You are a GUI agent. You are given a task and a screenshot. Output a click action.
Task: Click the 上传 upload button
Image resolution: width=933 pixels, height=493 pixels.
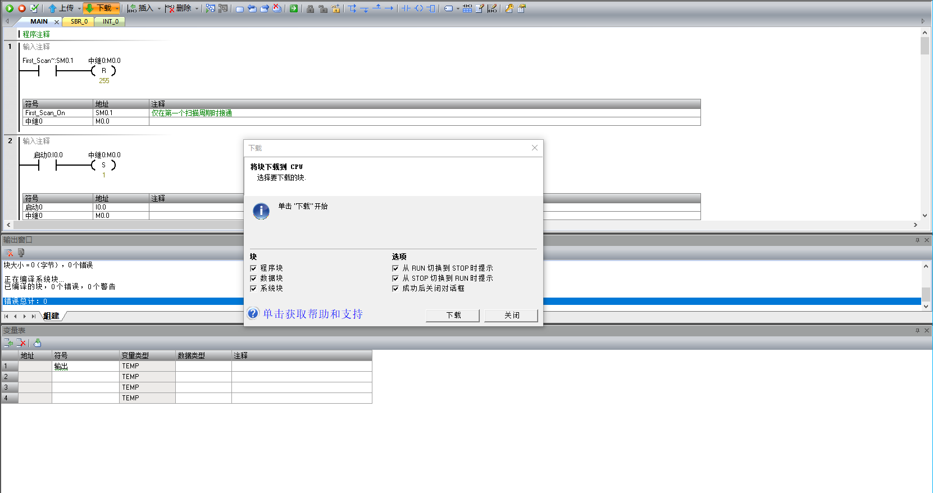61,8
